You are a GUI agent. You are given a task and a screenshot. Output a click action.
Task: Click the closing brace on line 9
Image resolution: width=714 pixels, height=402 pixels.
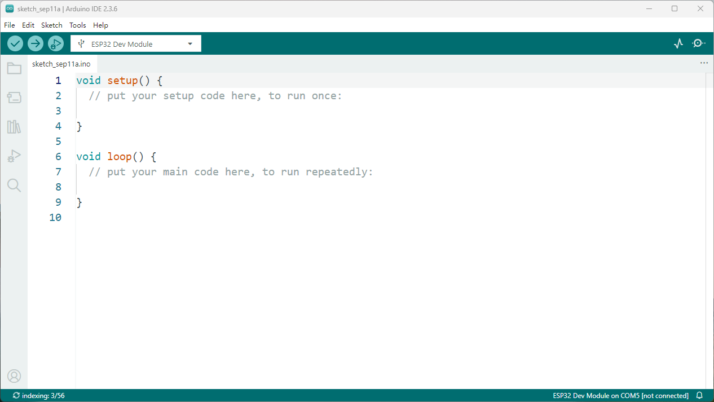click(80, 202)
